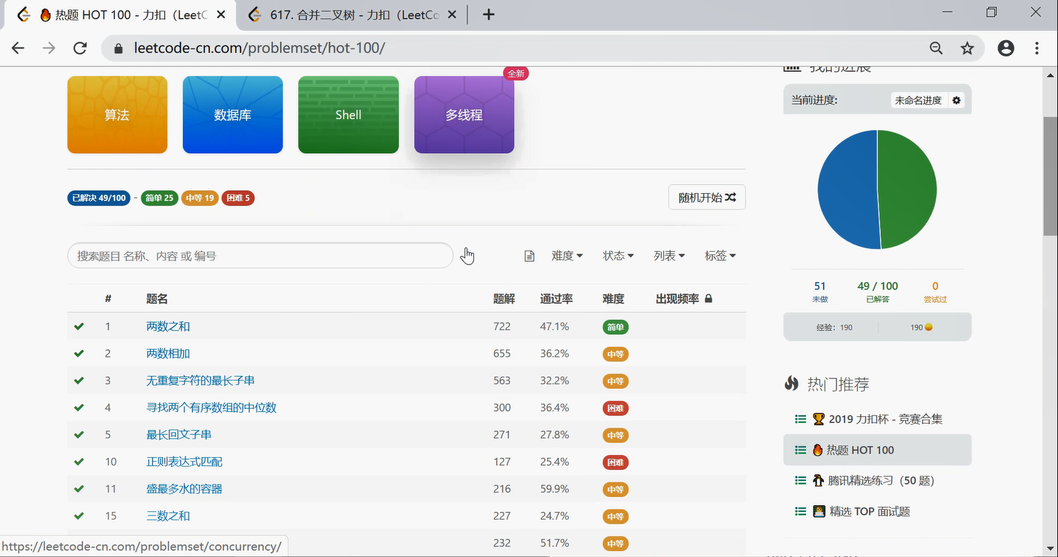The width and height of the screenshot is (1058, 557).
Task: Click the 190 coin balance
Action: [x=921, y=327]
